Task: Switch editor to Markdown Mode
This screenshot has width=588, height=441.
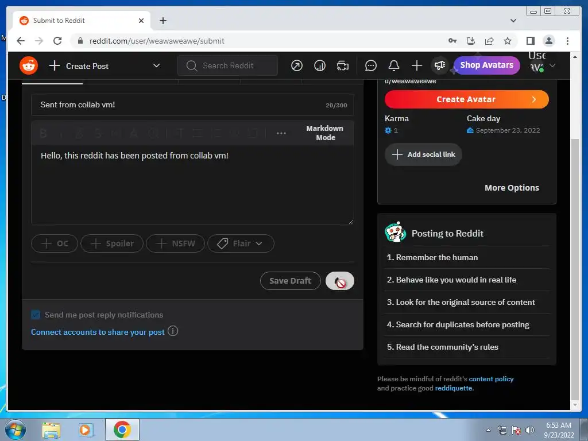Action: tap(325, 133)
